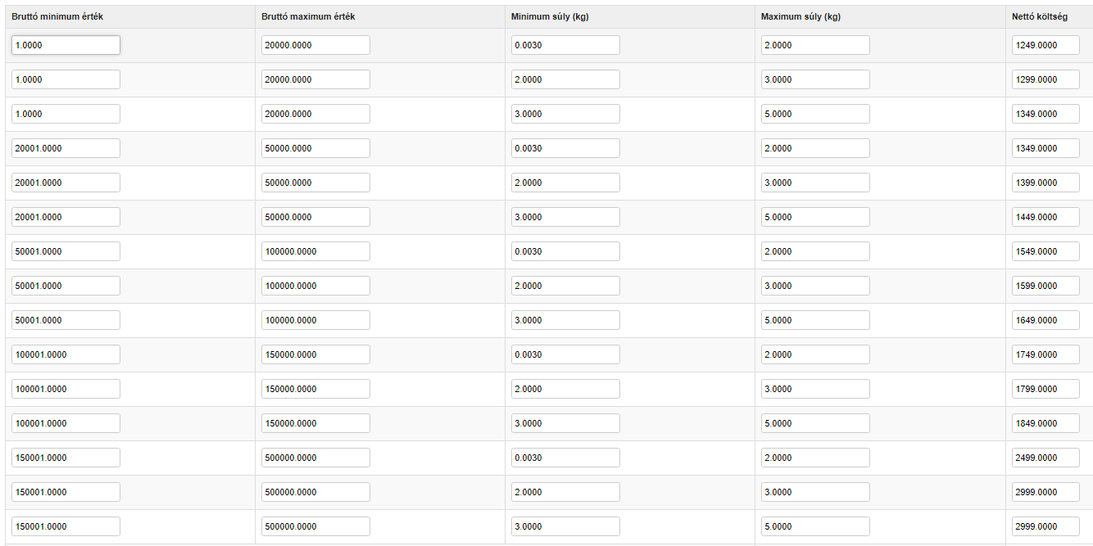
Task: Activate the net cost field 2499.0000
Action: (1045, 458)
